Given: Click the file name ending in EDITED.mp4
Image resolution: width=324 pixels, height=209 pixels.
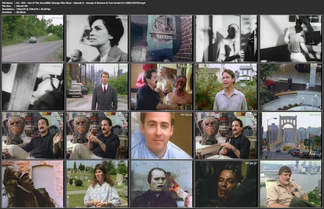Looking at the screenshot, I should click(80, 3).
